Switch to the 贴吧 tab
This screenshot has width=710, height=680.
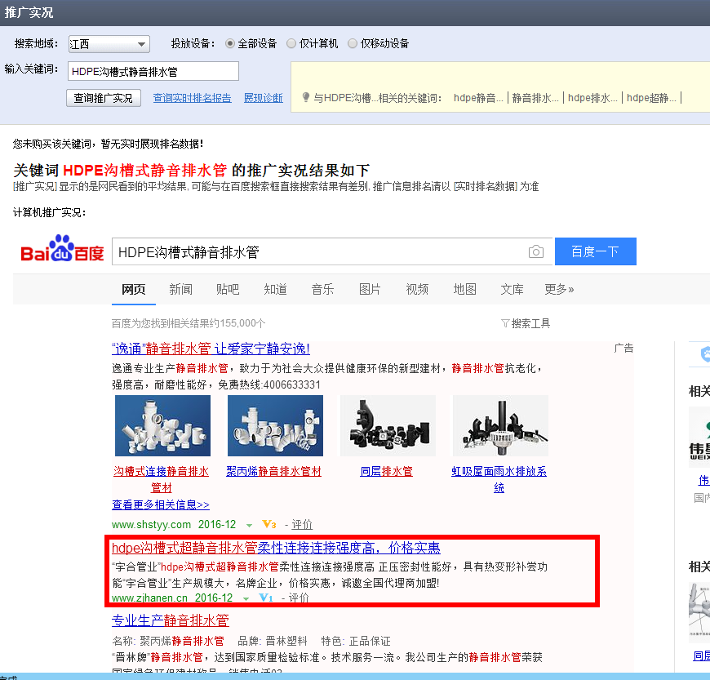click(x=228, y=289)
